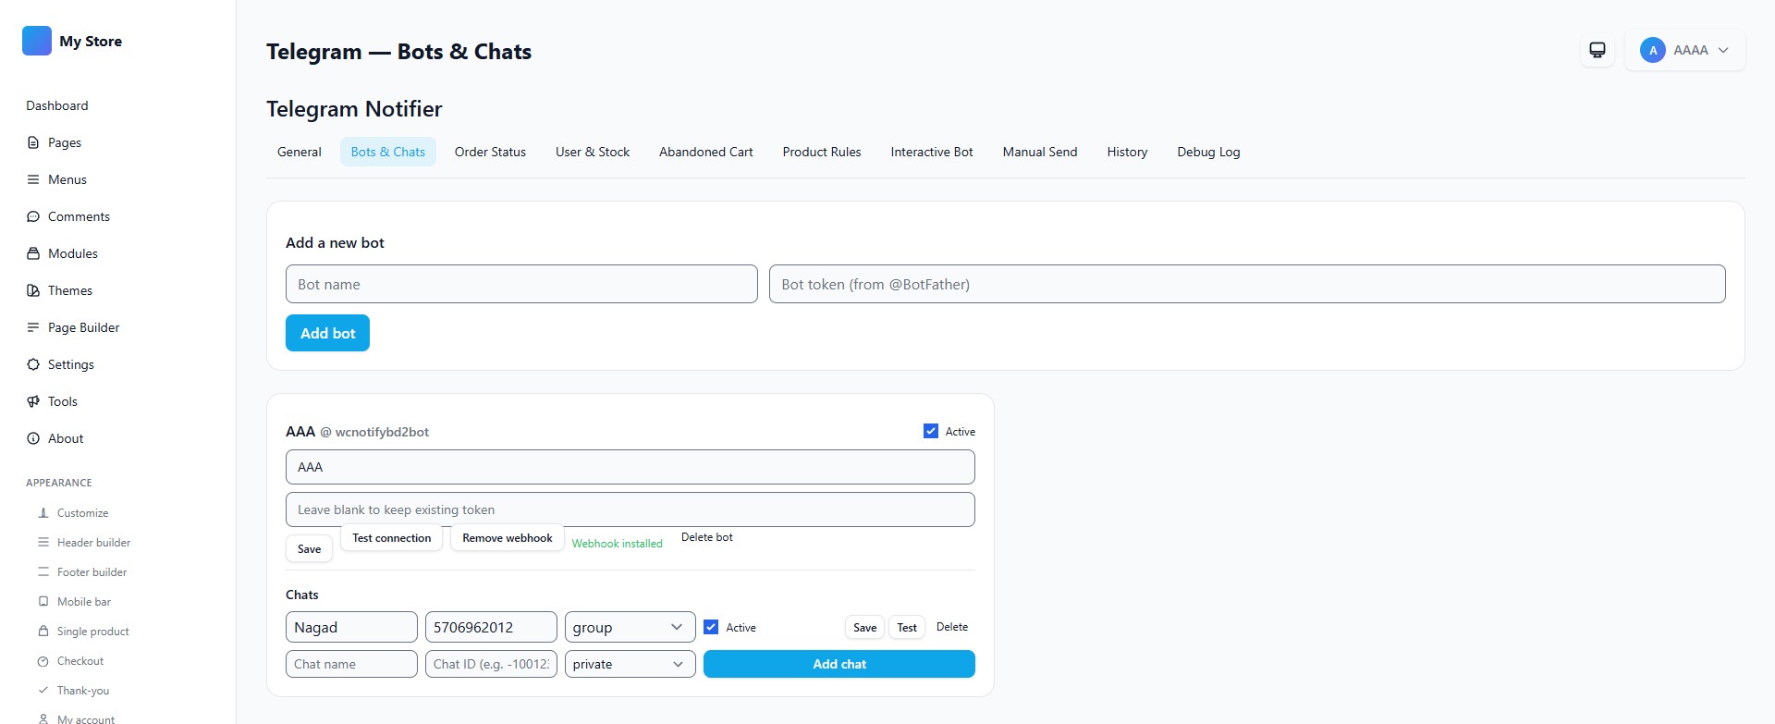The height and width of the screenshot is (724, 1775).
Task: Click the monitor display icon in header
Action: (x=1597, y=50)
